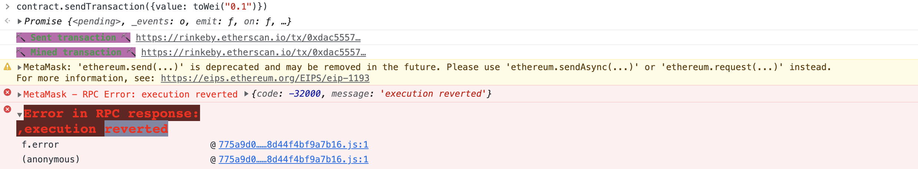
Task: Click the red error icon beside MetaMask RPC Error
Action: [x=7, y=92]
